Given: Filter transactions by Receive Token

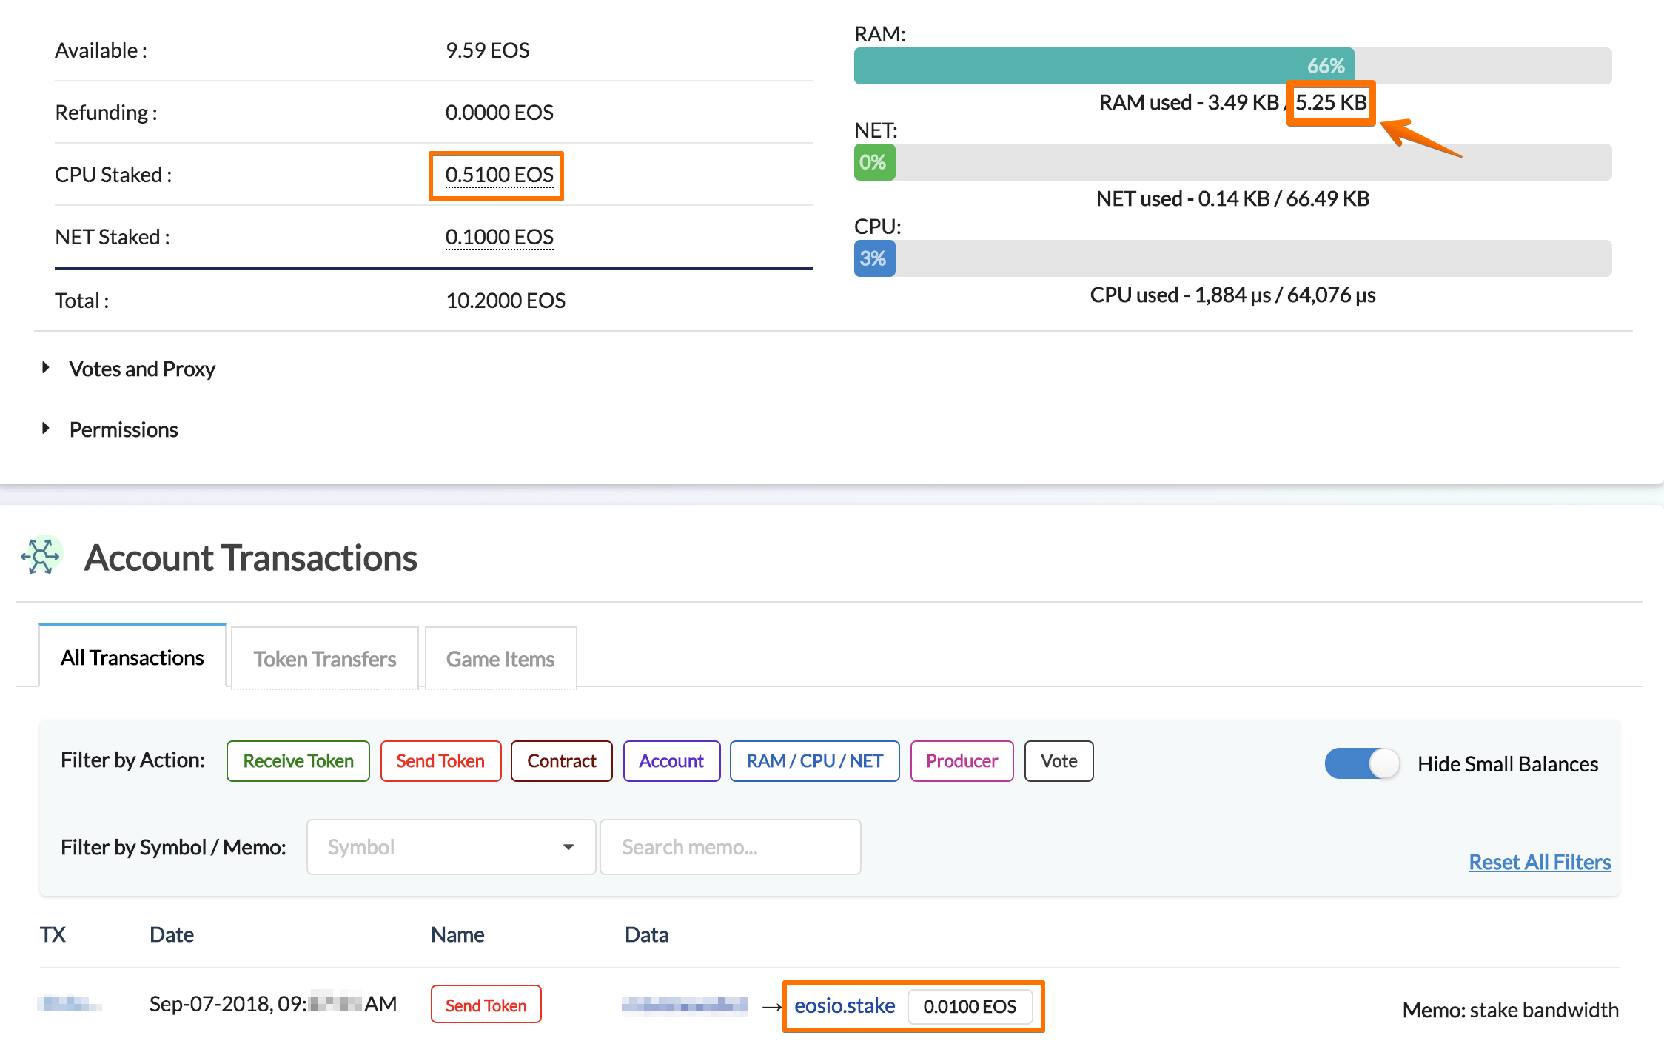Looking at the screenshot, I should [x=298, y=761].
